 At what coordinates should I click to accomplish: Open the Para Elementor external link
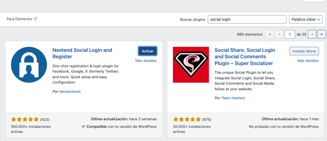click(22, 19)
